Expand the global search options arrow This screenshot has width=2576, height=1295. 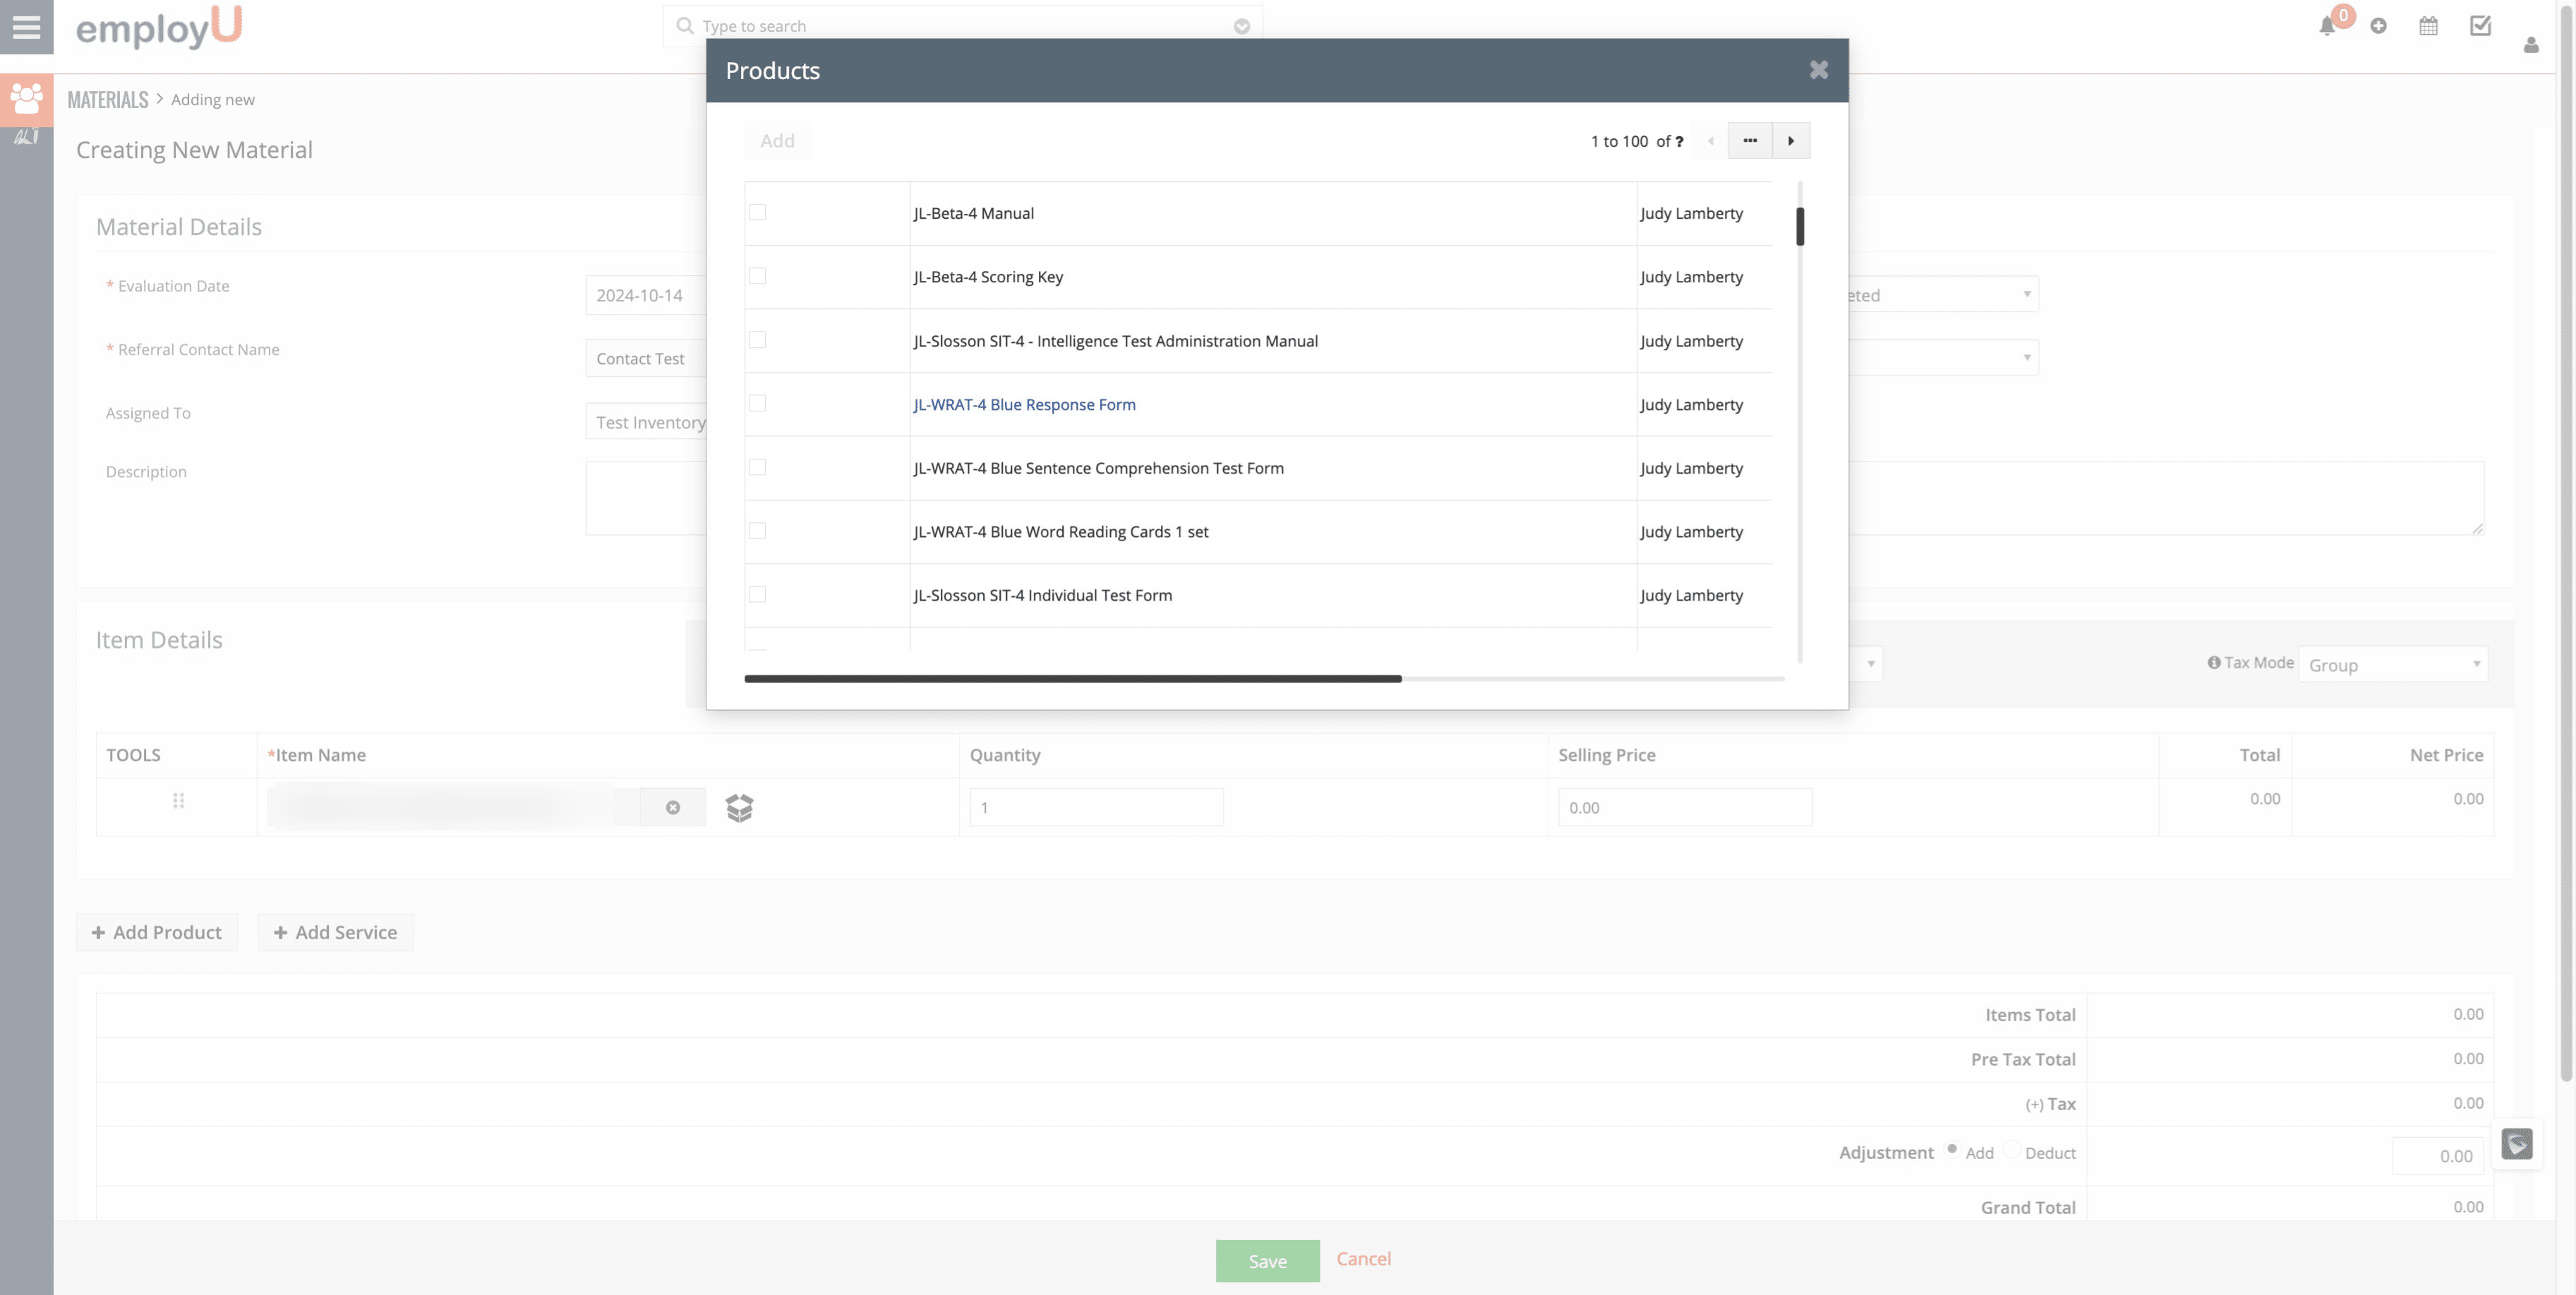pyautogui.click(x=1241, y=27)
